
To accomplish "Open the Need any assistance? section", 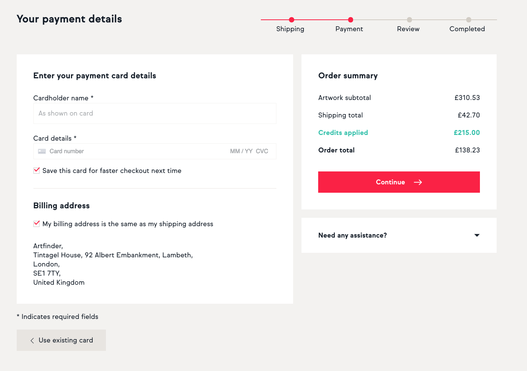I will click(399, 235).
